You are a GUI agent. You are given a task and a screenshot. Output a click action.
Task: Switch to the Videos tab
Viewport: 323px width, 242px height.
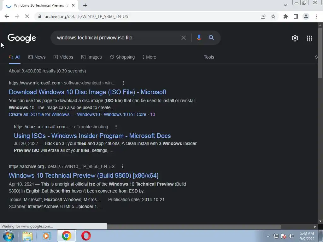point(63,57)
